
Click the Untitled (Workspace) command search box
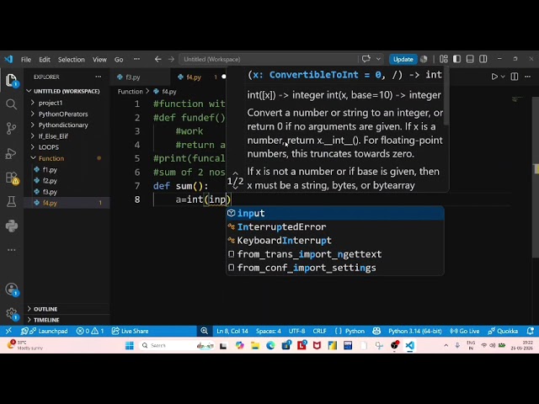268,59
